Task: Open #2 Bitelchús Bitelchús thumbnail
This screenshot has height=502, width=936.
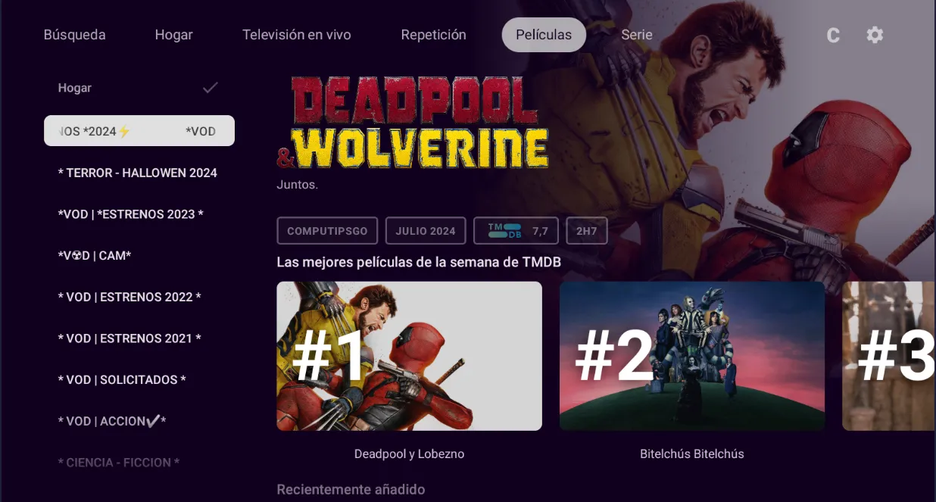Action: pos(692,356)
